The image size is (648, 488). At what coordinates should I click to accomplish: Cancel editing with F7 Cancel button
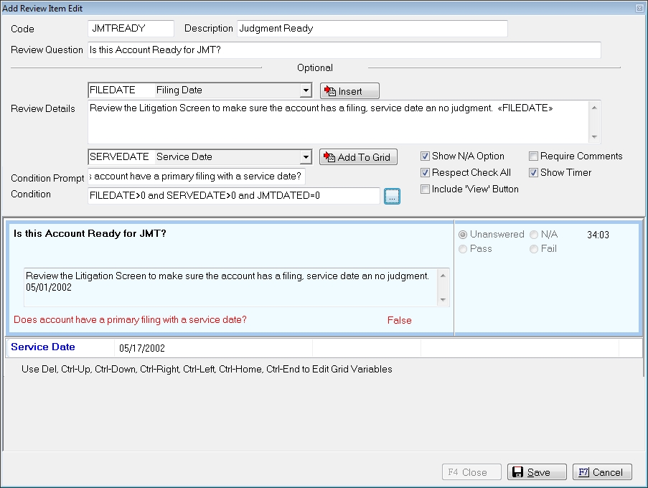tap(602, 472)
